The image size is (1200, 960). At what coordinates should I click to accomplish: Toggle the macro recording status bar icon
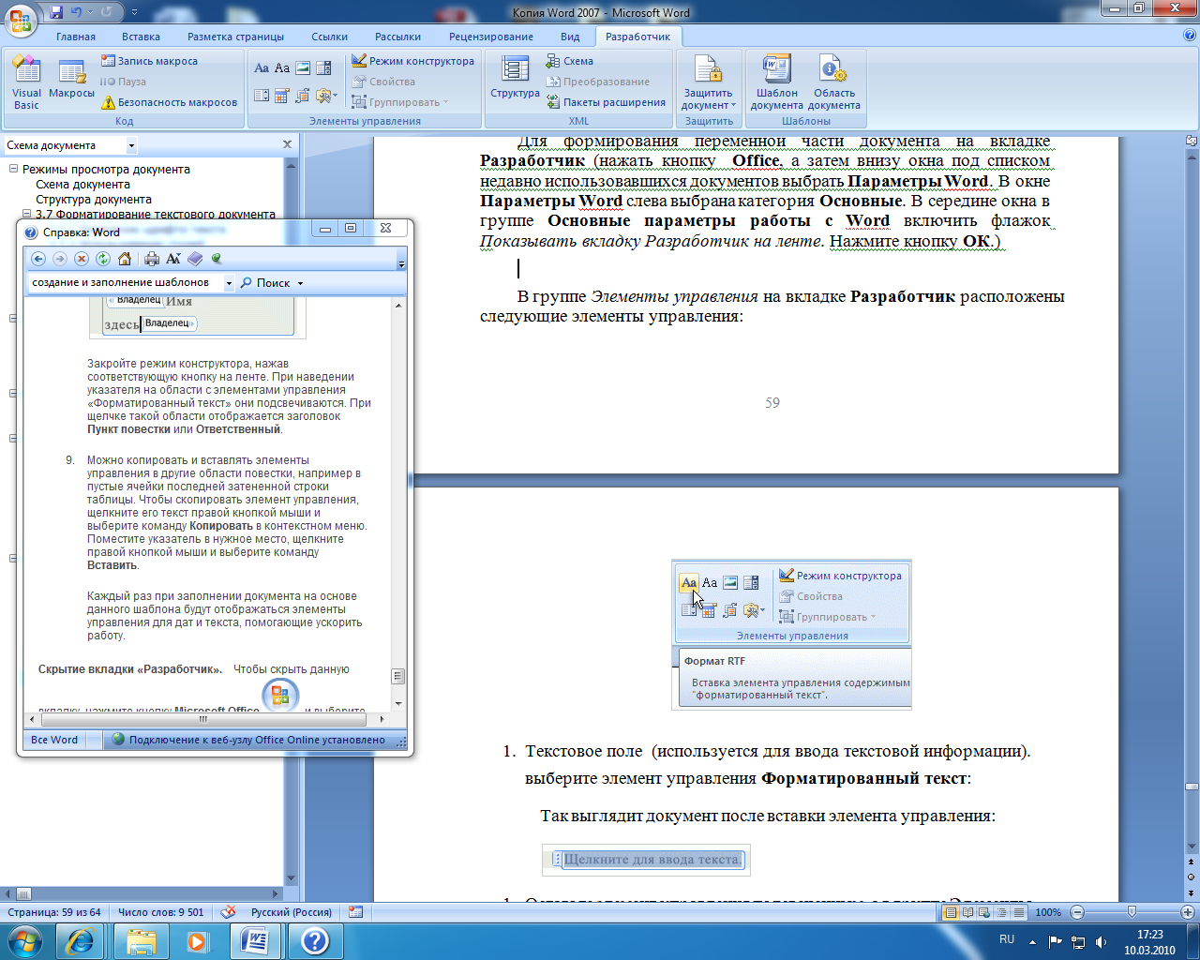click(355, 912)
